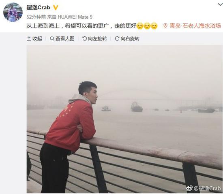The width and height of the screenshot is (223, 194).
Task: Collapse the image with 收起
Action: (34, 38)
